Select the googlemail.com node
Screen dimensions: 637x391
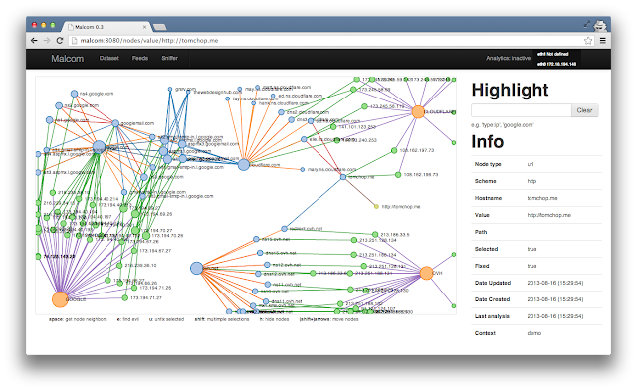click(x=115, y=123)
